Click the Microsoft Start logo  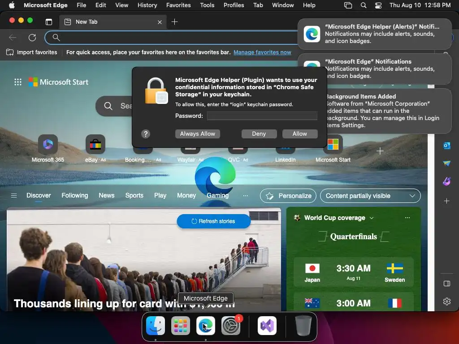click(59, 82)
